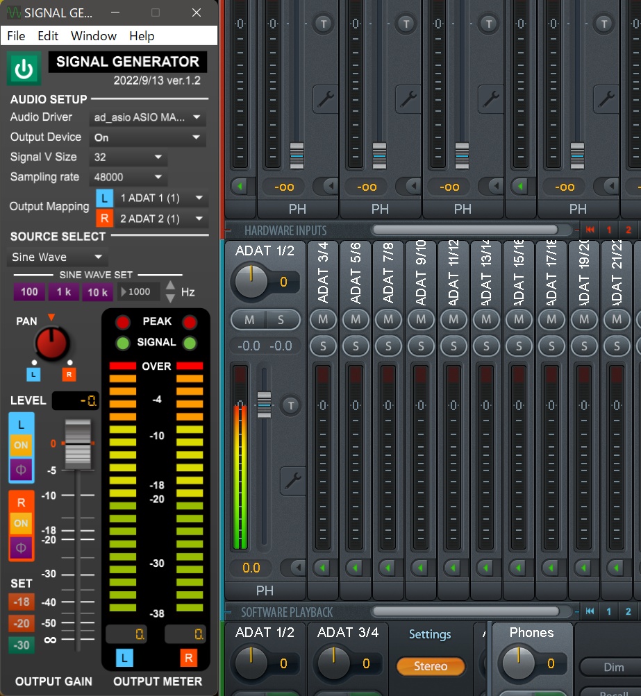Set sine frequency to 1 k
Image resolution: width=641 pixels, height=696 pixels.
(63, 292)
